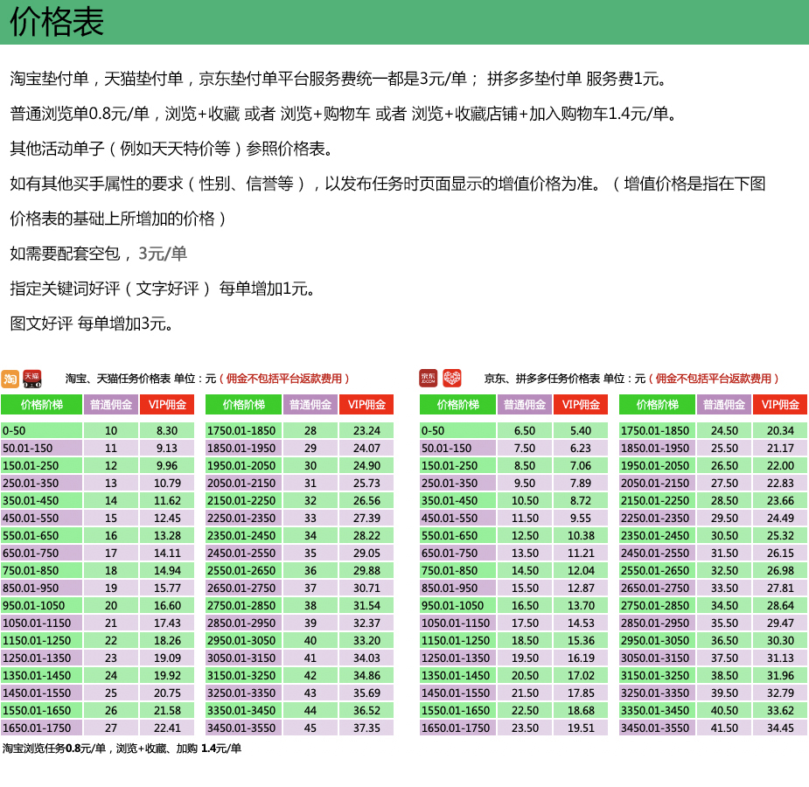
Task: Click normal commission 20 for the 950.01-1050 row
Action: 111,606
